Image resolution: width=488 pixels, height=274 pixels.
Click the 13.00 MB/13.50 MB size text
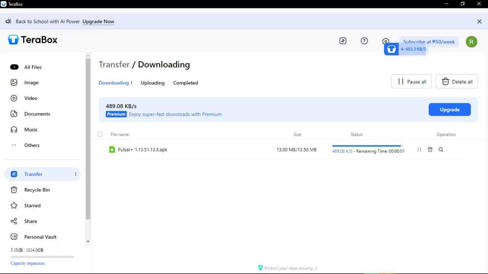pyautogui.click(x=297, y=150)
